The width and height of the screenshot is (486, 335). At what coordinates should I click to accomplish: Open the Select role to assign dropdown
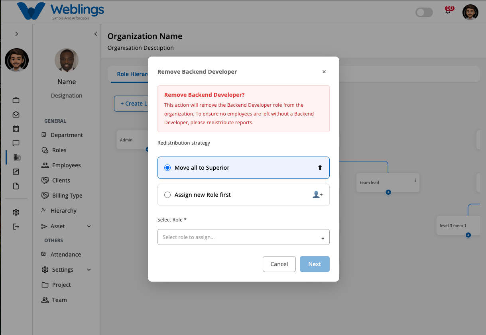click(244, 237)
